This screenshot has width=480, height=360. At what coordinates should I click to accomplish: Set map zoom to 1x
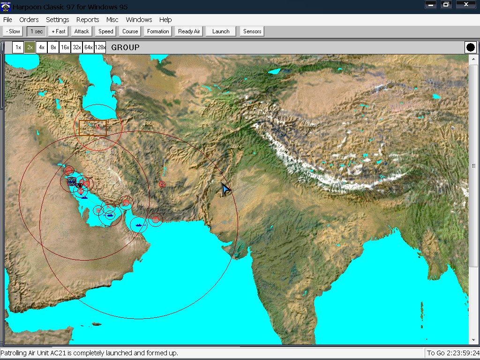[18, 47]
